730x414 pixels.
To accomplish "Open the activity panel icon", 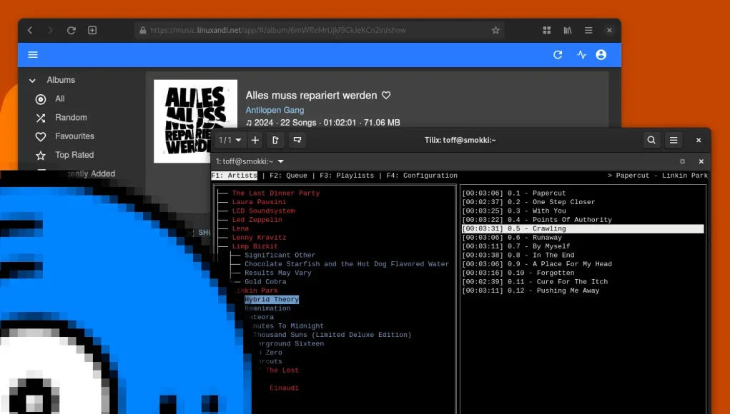I will 581,55.
